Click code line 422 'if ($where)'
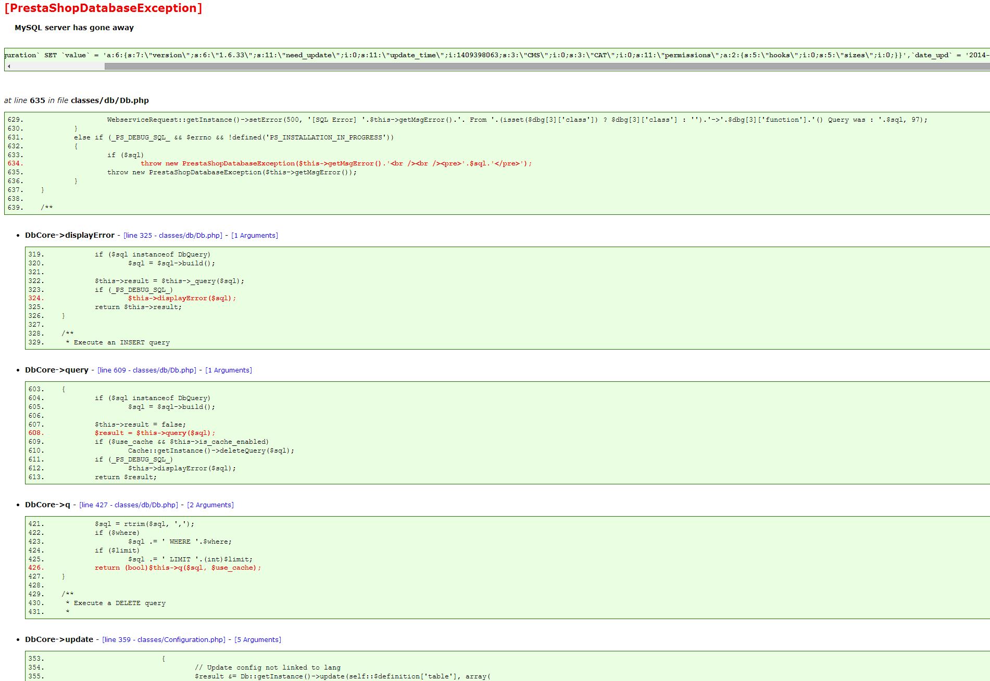Image resolution: width=990 pixels, height=681 pixels. [117, 533]
